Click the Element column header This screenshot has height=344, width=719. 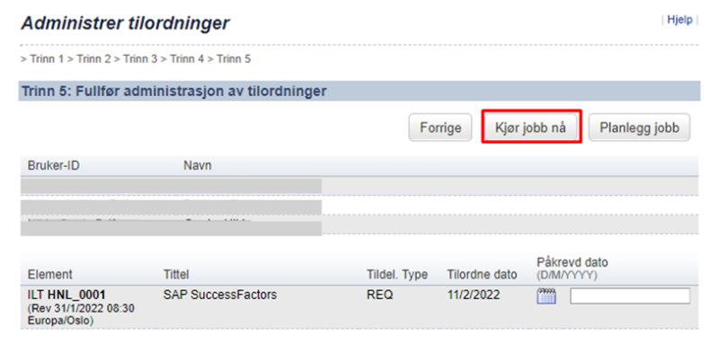50,274
